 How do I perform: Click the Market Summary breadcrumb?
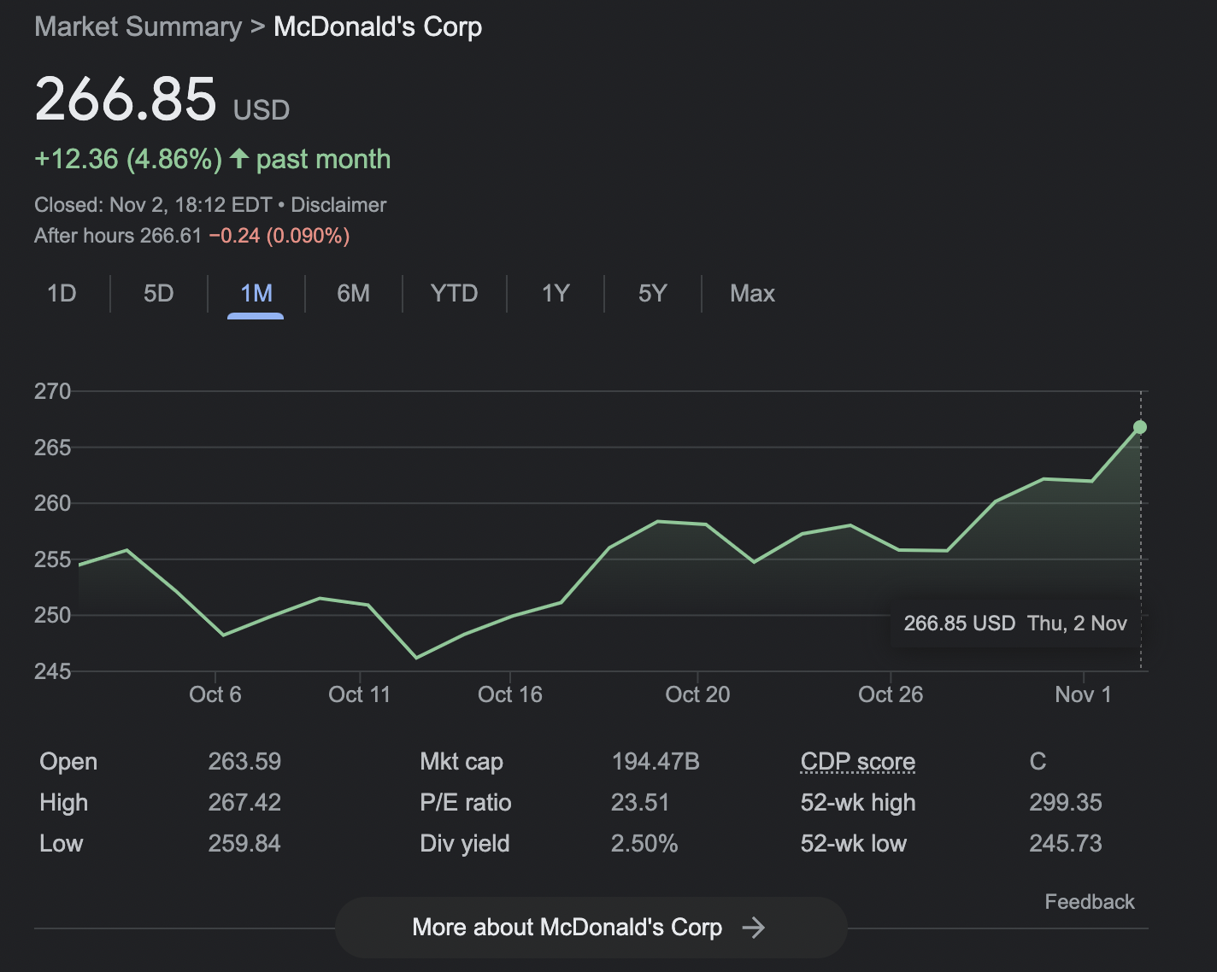(138, 27)
